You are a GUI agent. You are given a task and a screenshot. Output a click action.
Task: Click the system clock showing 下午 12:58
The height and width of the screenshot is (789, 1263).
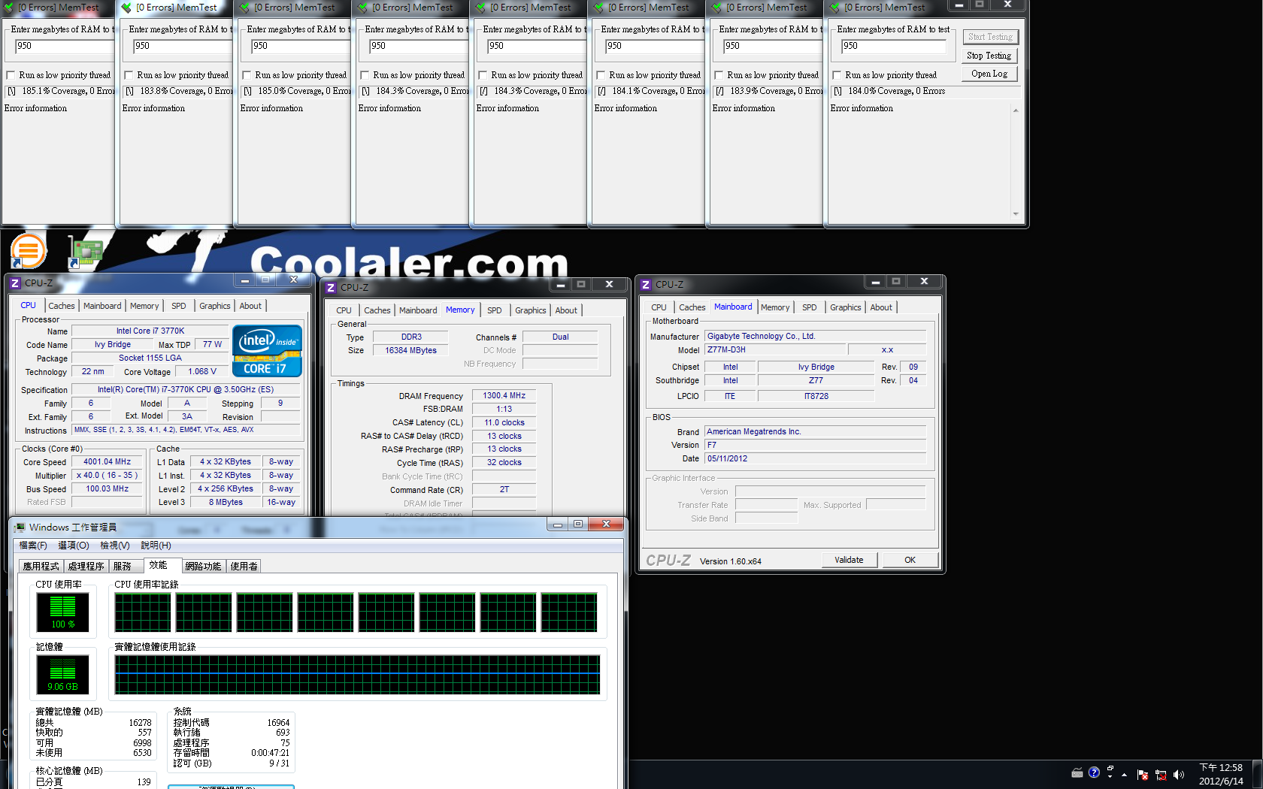[x=1221, y=768]
